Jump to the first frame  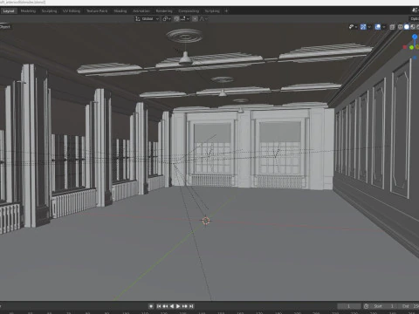coord(159,306)
